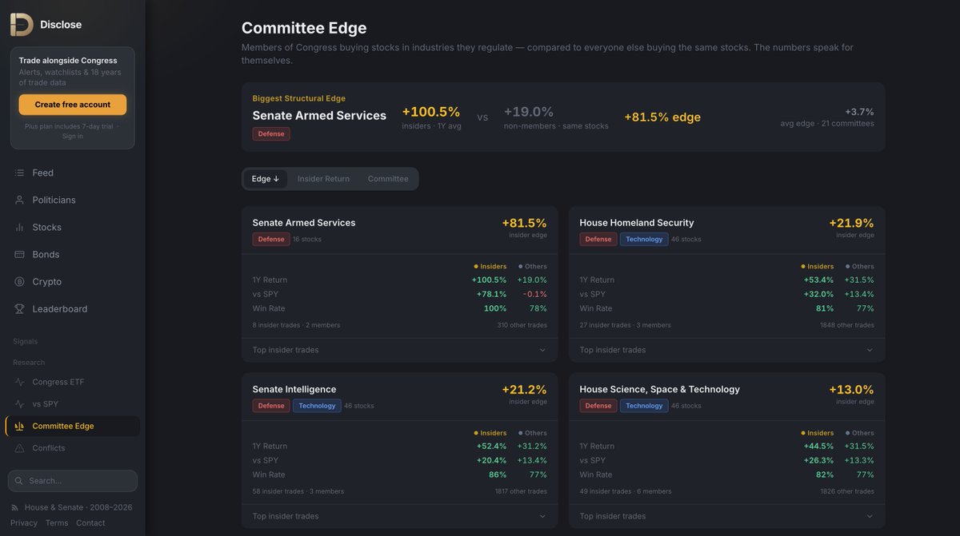This screenshot has height=536, width=960.
Task: Click the Congress ETF pulse icon
Action: (19, 382)
